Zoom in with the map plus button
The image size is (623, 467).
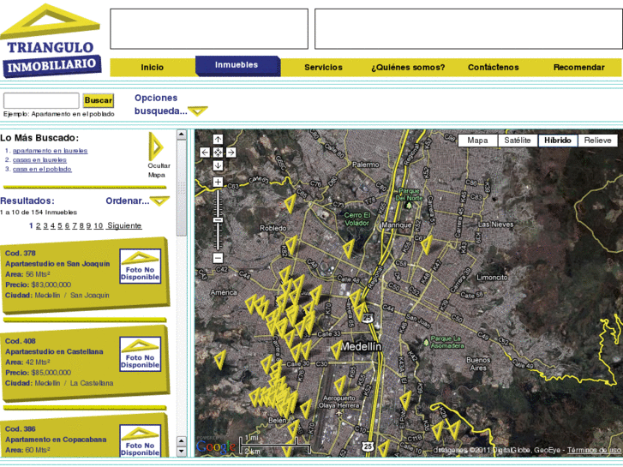click(x=218, y=182)
